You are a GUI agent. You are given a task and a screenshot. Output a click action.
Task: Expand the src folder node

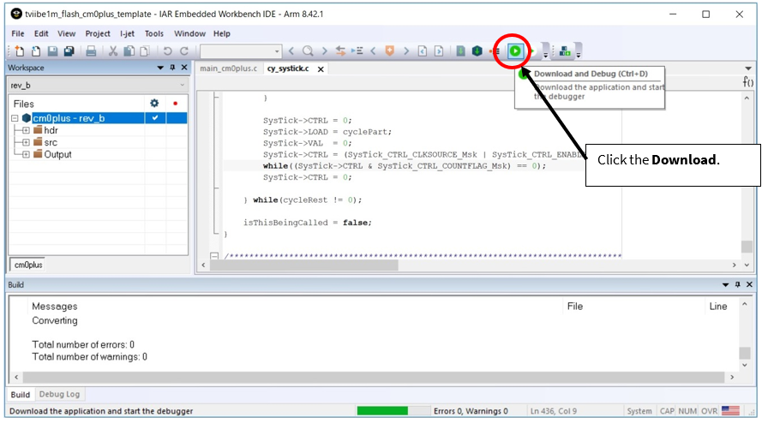26,142
